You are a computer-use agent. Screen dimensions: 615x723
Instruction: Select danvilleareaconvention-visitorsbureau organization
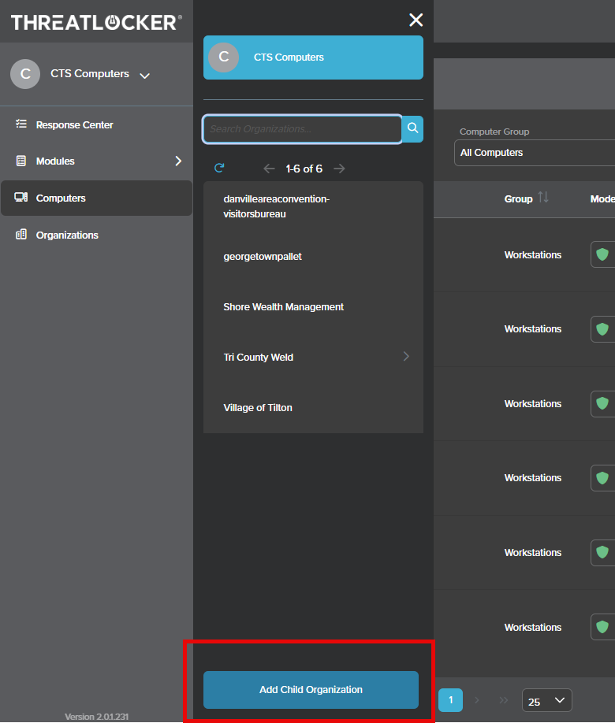pos(313,206)
